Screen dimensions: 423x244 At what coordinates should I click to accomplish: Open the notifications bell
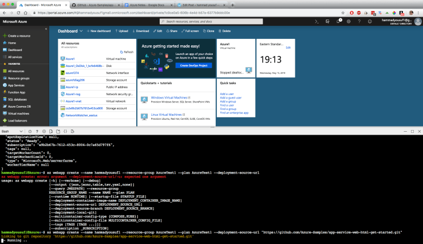coord(338,21)
